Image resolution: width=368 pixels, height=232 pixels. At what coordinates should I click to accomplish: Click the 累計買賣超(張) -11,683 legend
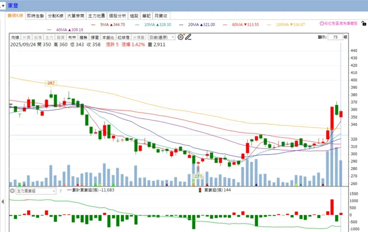pyautogui.click(x=91, y=190)
